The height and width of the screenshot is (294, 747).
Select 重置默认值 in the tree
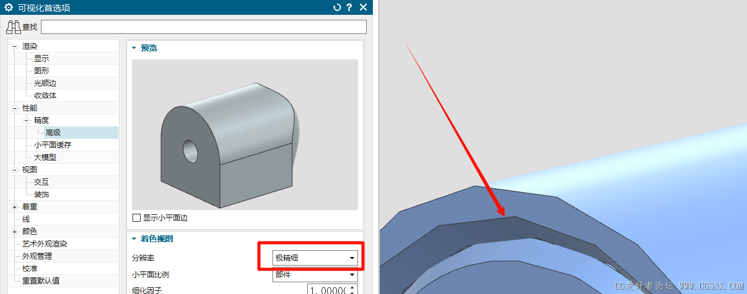(x=41, y=280)
